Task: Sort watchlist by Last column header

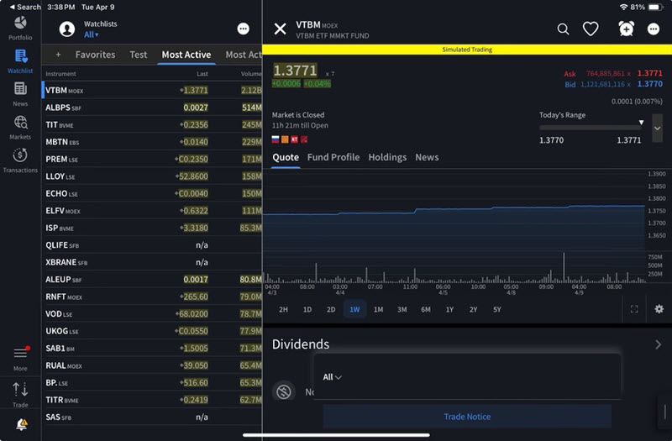Action: pos(202,74)
